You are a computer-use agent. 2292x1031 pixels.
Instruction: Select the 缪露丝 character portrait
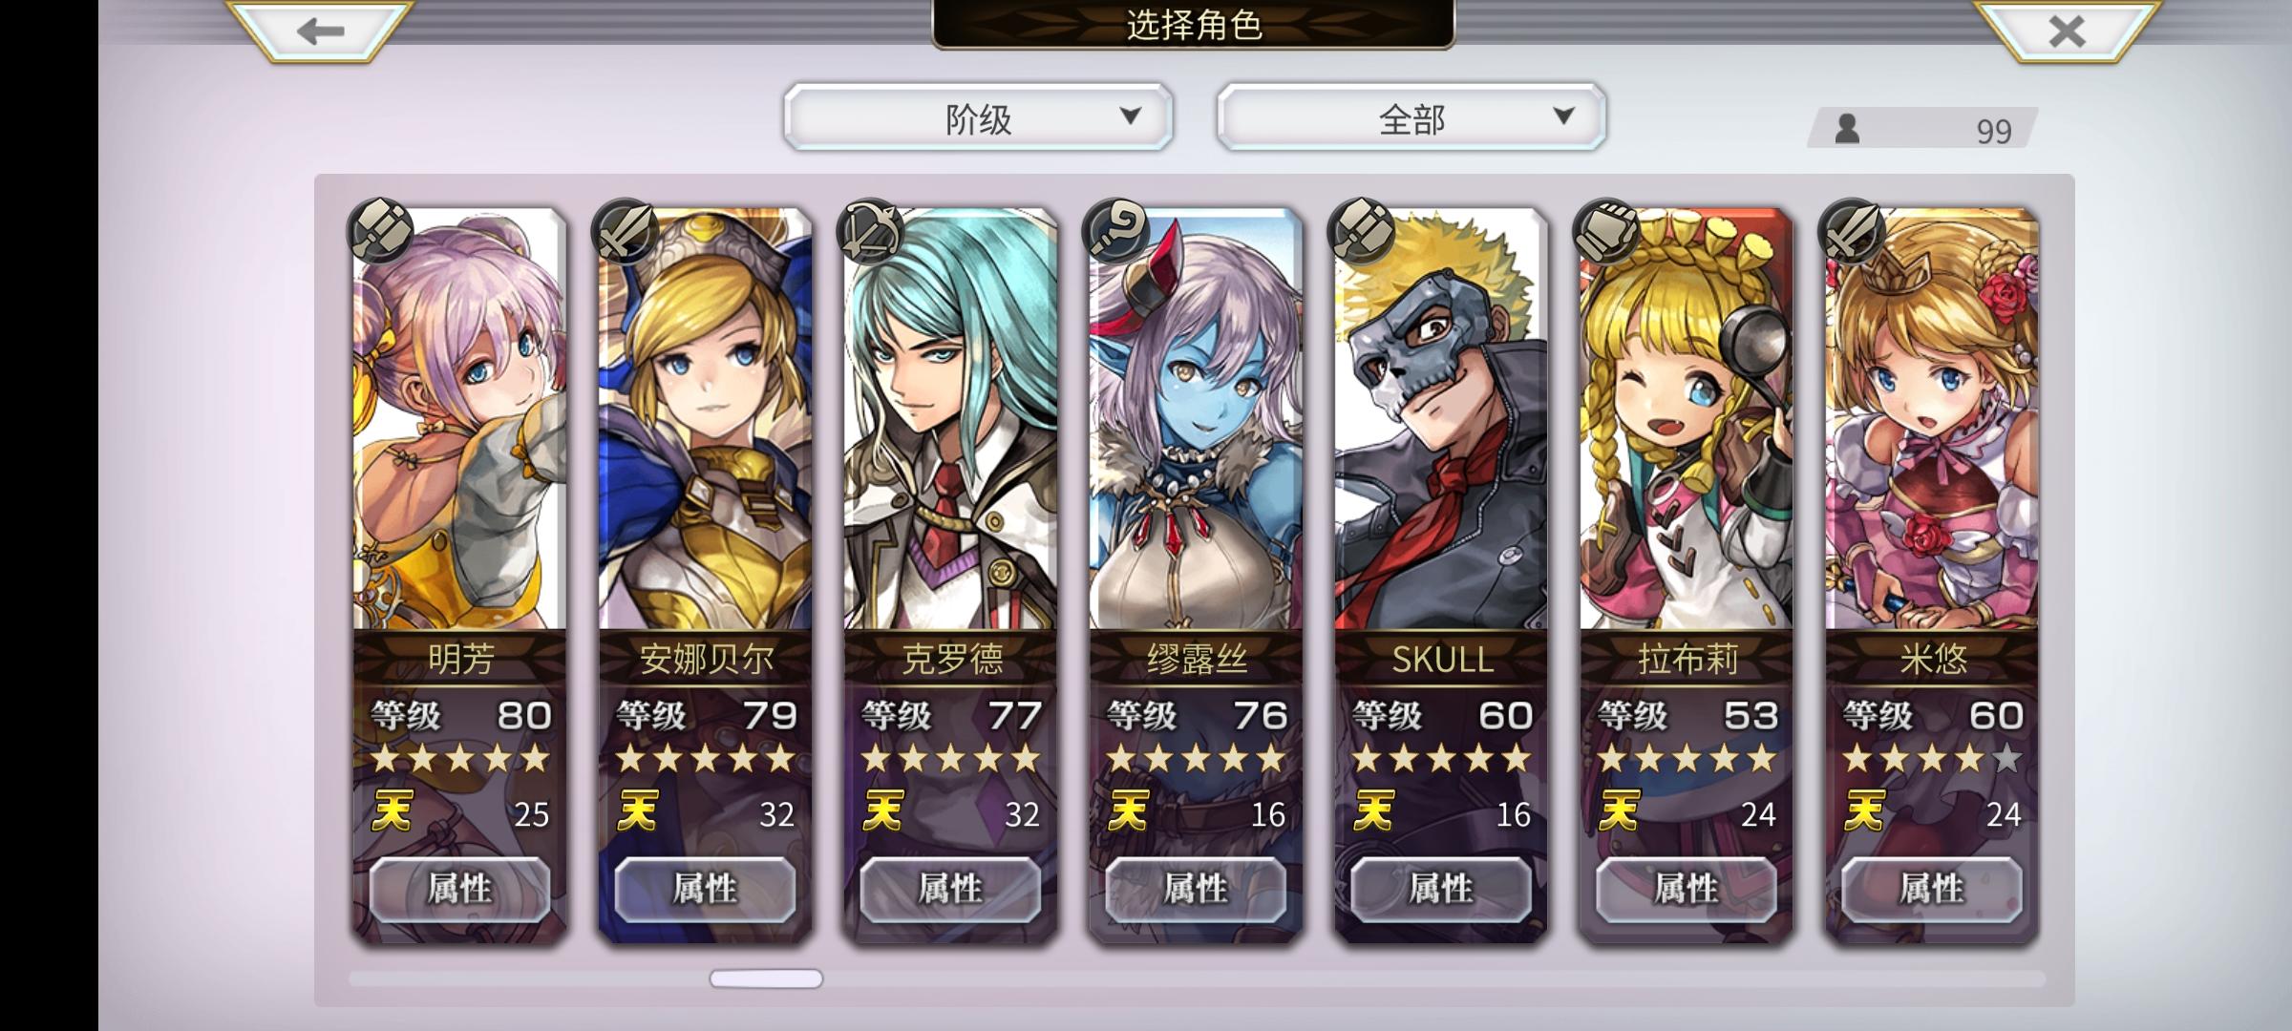pos(1196,420)
